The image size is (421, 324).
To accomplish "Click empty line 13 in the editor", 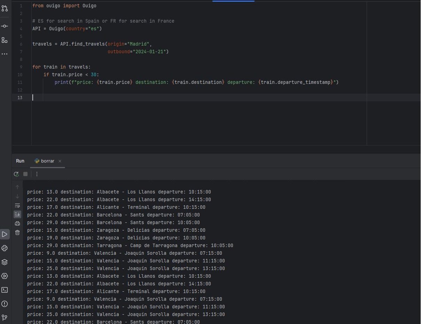I will tap(139, 97).
